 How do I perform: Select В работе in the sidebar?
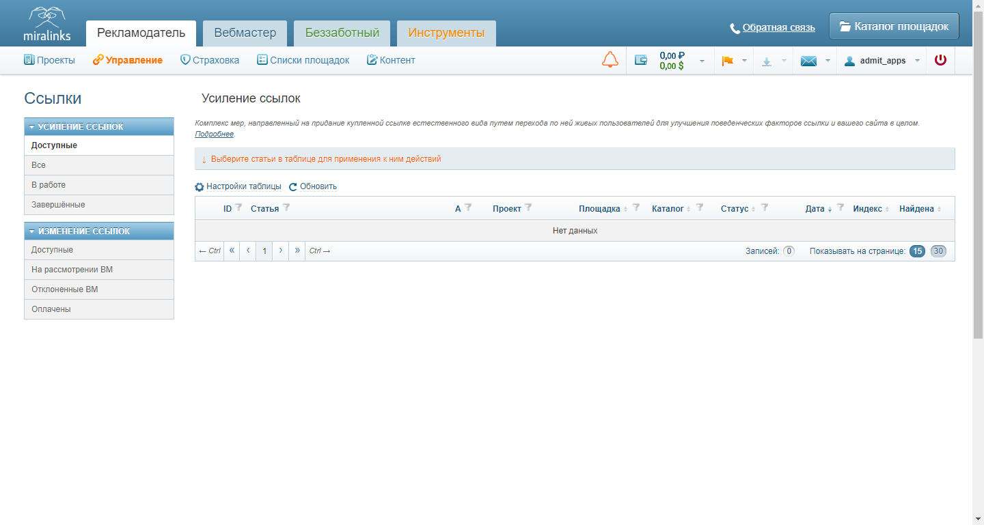(x=99, y=185)
